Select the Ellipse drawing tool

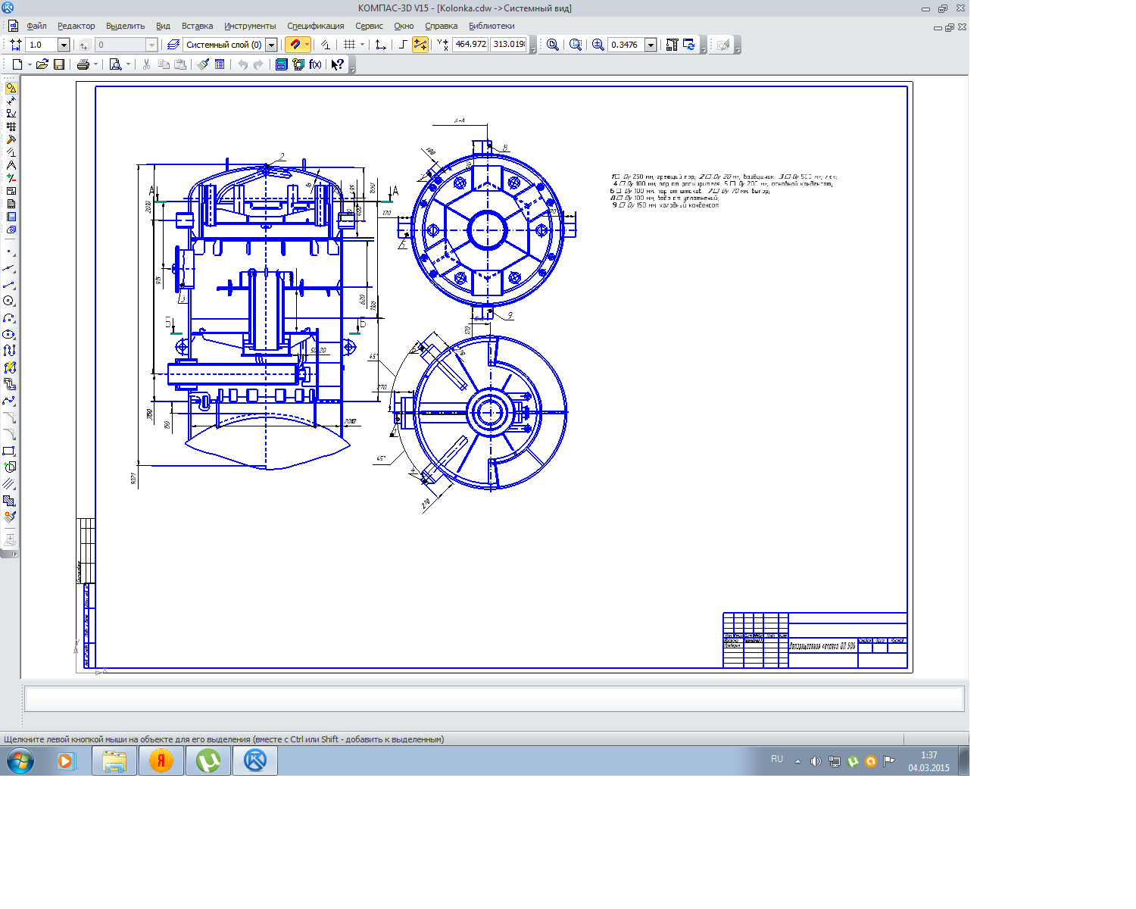9,334
